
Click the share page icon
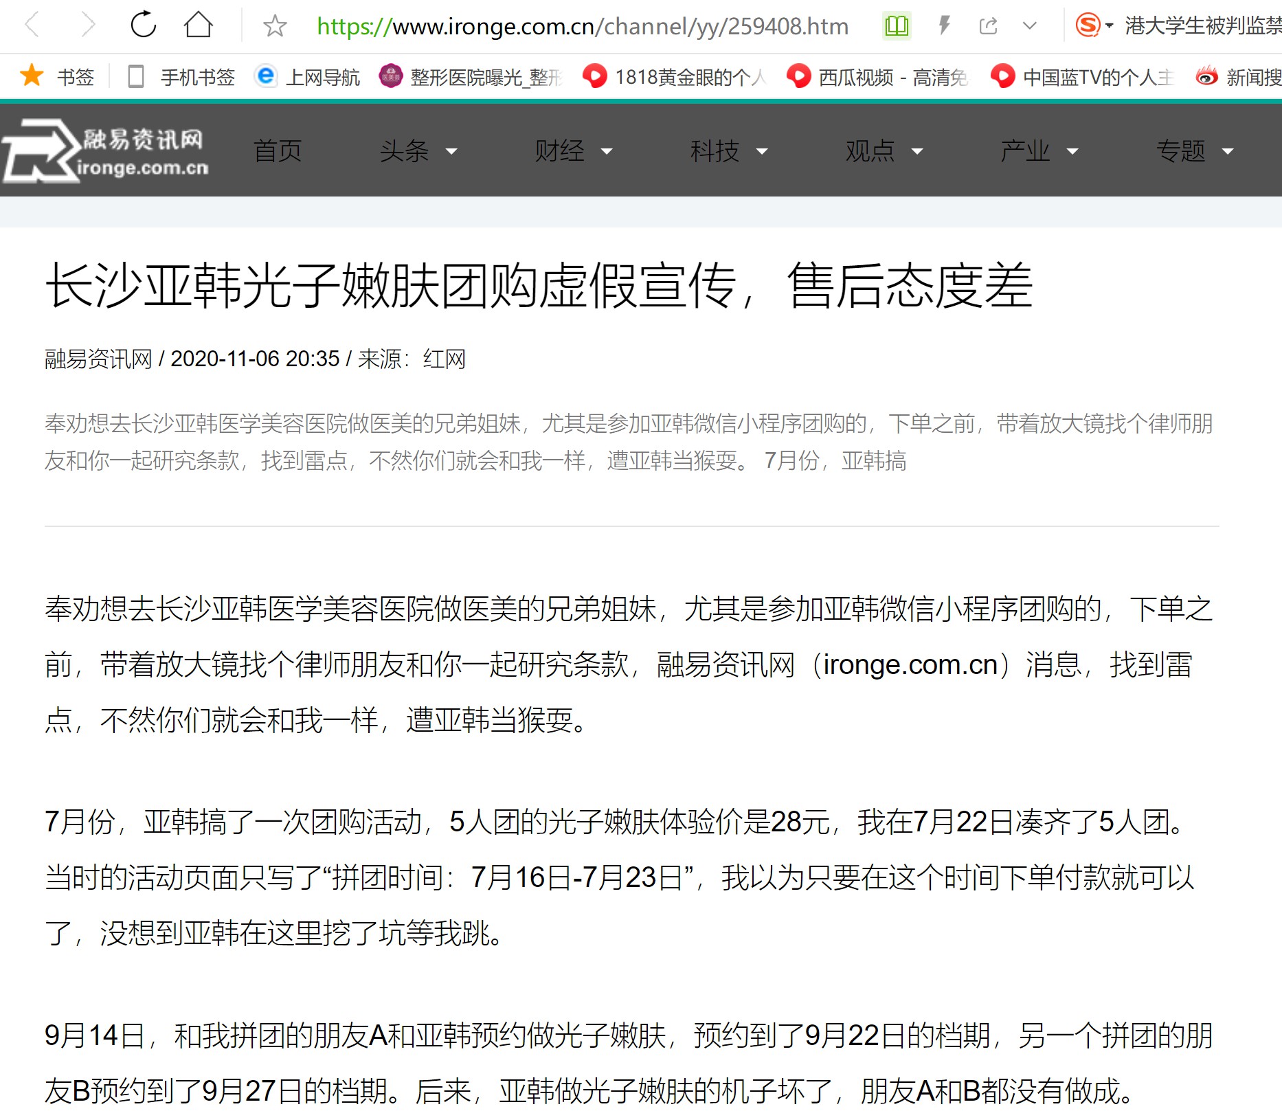coord(988,26)
